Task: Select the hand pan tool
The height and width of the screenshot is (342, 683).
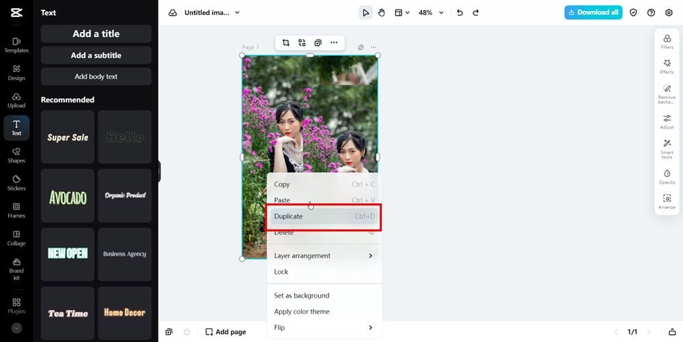Action: tap(382, 12)
